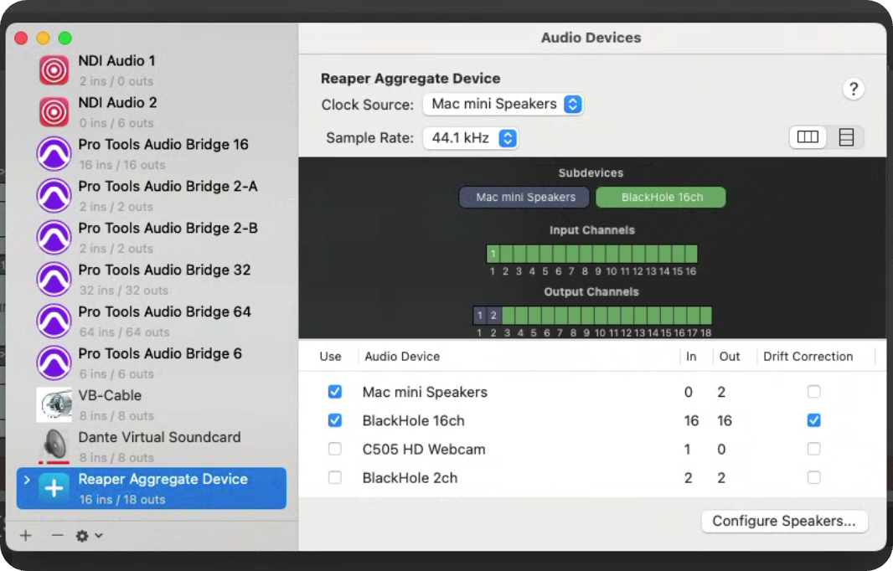Select the NDI Audio 1 device icon
893x571 pixels.
point(54,70)
